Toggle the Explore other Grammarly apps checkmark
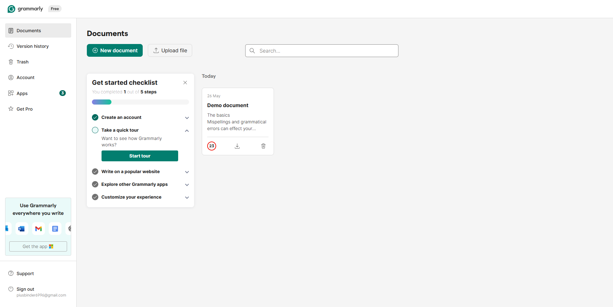Image resolution: width=613 pixels, height=307 pixels. (95, 184)
